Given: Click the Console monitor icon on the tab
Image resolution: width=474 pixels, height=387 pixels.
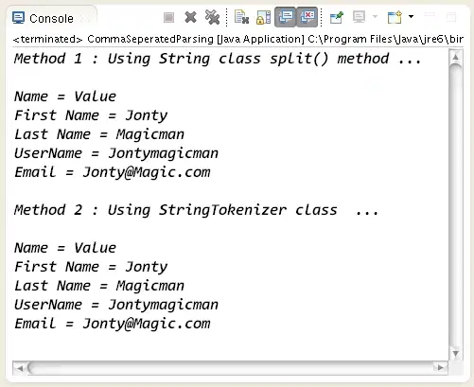Looking at the screenshot, I should point(18,18).
